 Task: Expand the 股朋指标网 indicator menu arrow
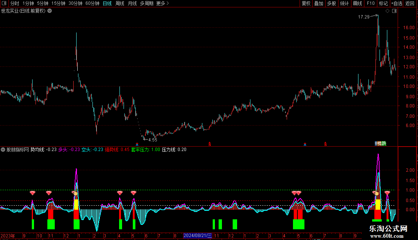pos(3,150)
